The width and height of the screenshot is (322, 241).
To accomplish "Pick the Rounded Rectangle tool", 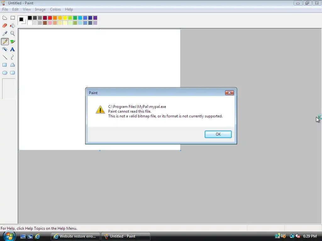I will (x=13, y=73).
